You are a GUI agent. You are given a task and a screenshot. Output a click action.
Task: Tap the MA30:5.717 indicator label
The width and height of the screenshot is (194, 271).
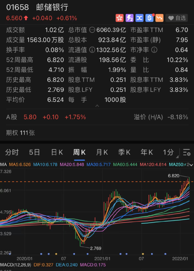[x=98, y=164]
